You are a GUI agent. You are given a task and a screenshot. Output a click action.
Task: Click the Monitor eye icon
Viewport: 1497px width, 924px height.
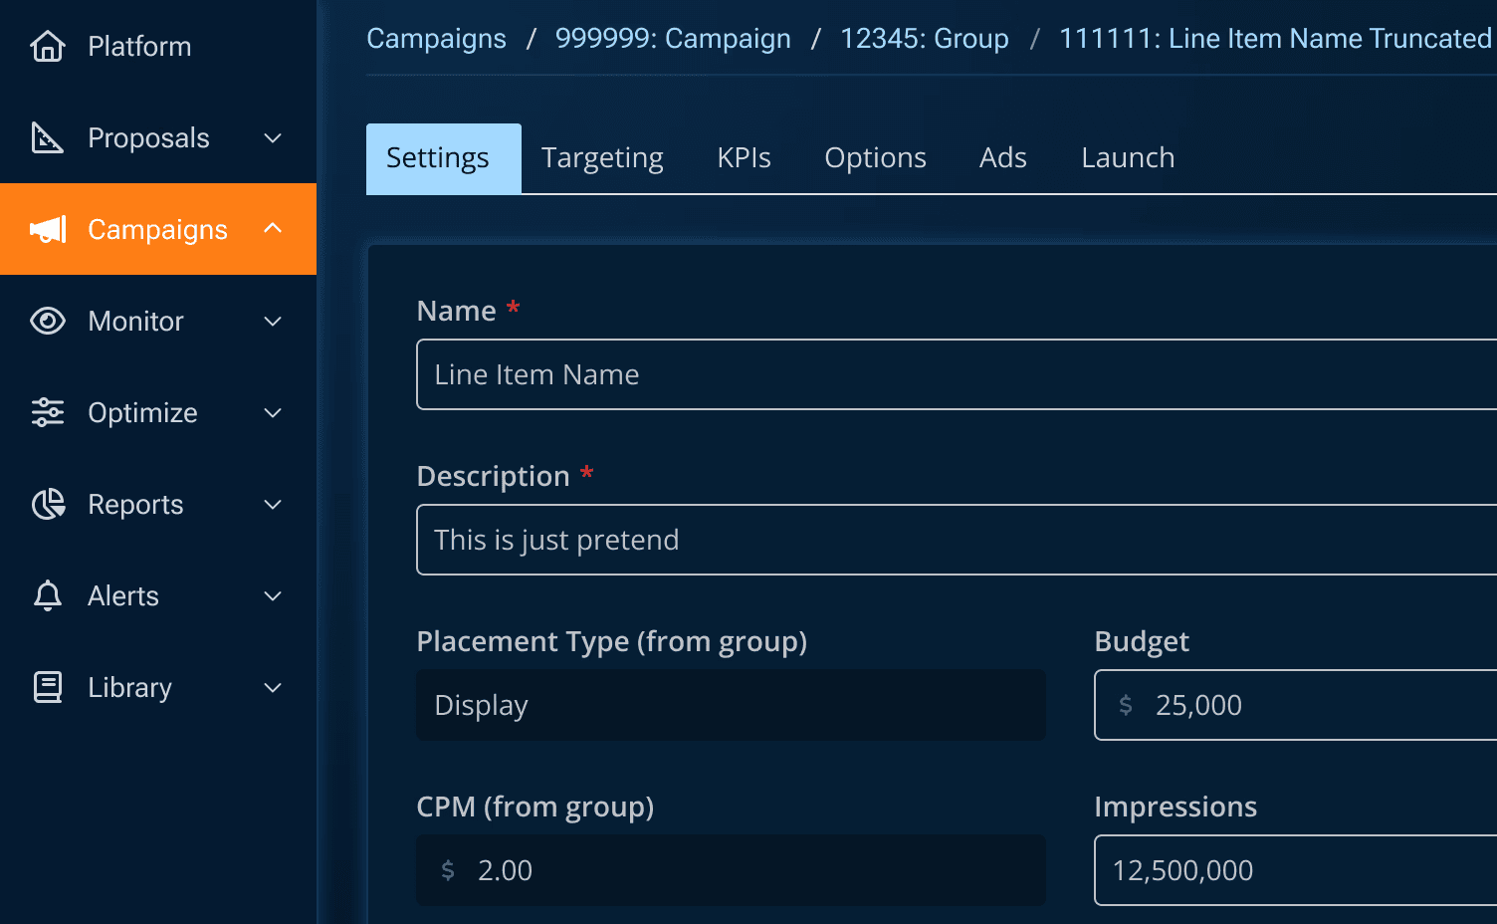48,321
